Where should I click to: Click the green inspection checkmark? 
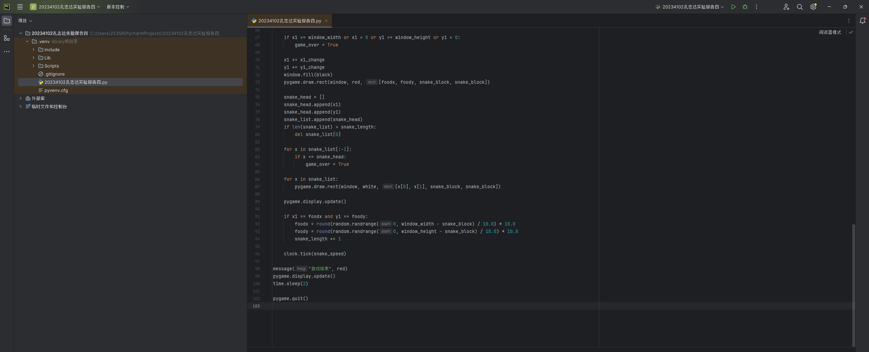(851, 32)
